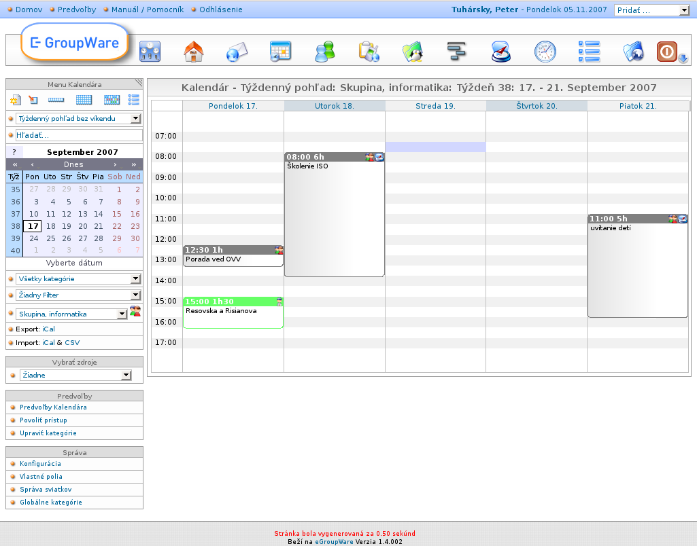The image size is (697, 546).
Task: Open the Piatok 21. day header
Action: [x=638, y=106]
